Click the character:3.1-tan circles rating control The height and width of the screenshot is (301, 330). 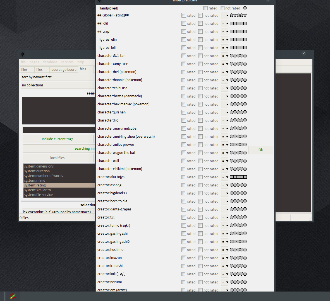[238, 56]
